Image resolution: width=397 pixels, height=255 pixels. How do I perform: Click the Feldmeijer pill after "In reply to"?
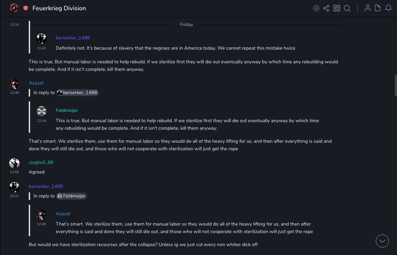click(72, 196)
